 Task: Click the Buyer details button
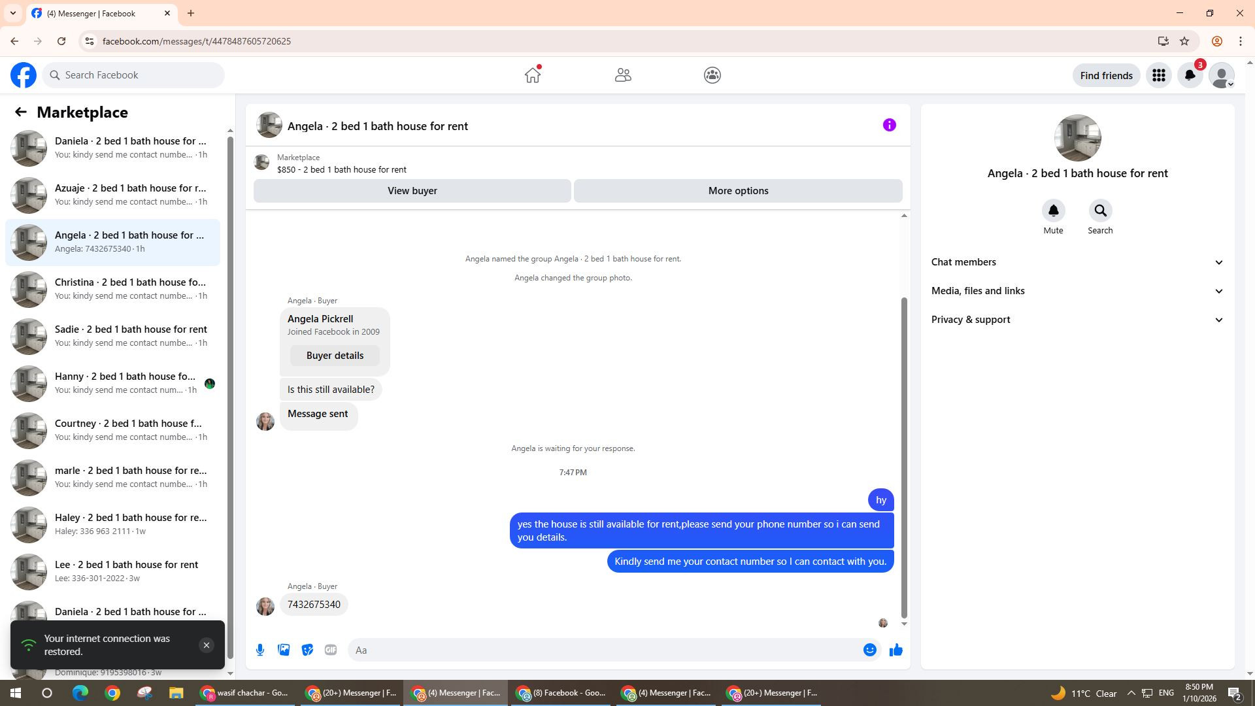[335, 356]
